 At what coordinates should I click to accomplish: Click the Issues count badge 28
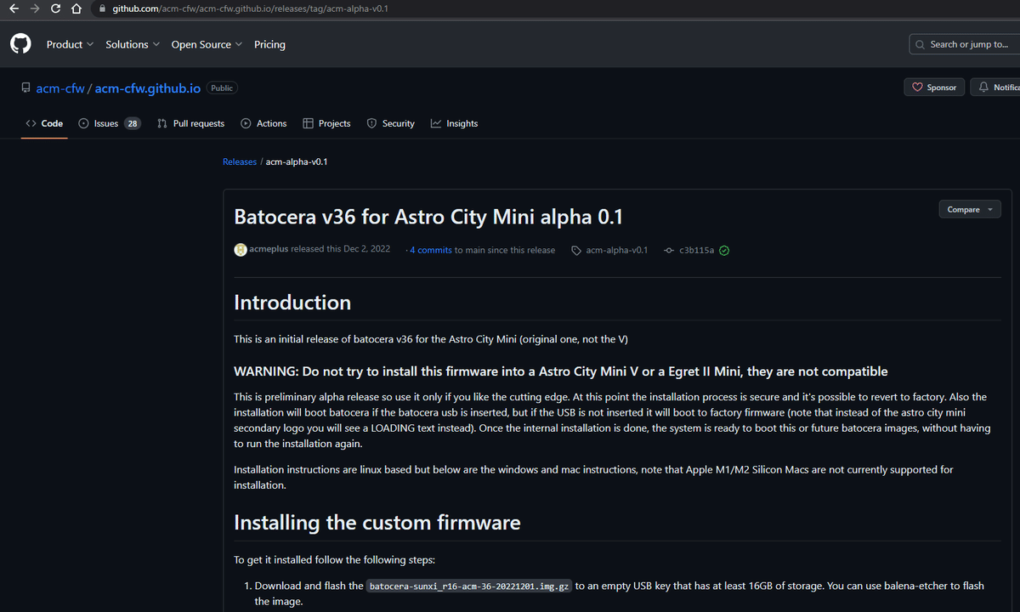point(133,123)
